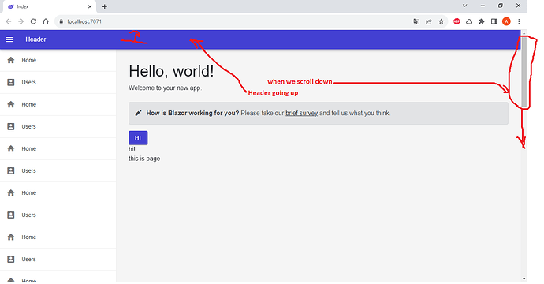Viewport: 544px width, 284px height.
Task: Expand the tab search chevron
Action: [x=465, y=6]
